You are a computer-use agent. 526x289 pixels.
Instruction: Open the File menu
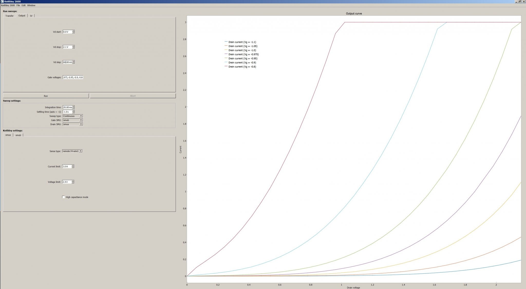click(18, 5)
